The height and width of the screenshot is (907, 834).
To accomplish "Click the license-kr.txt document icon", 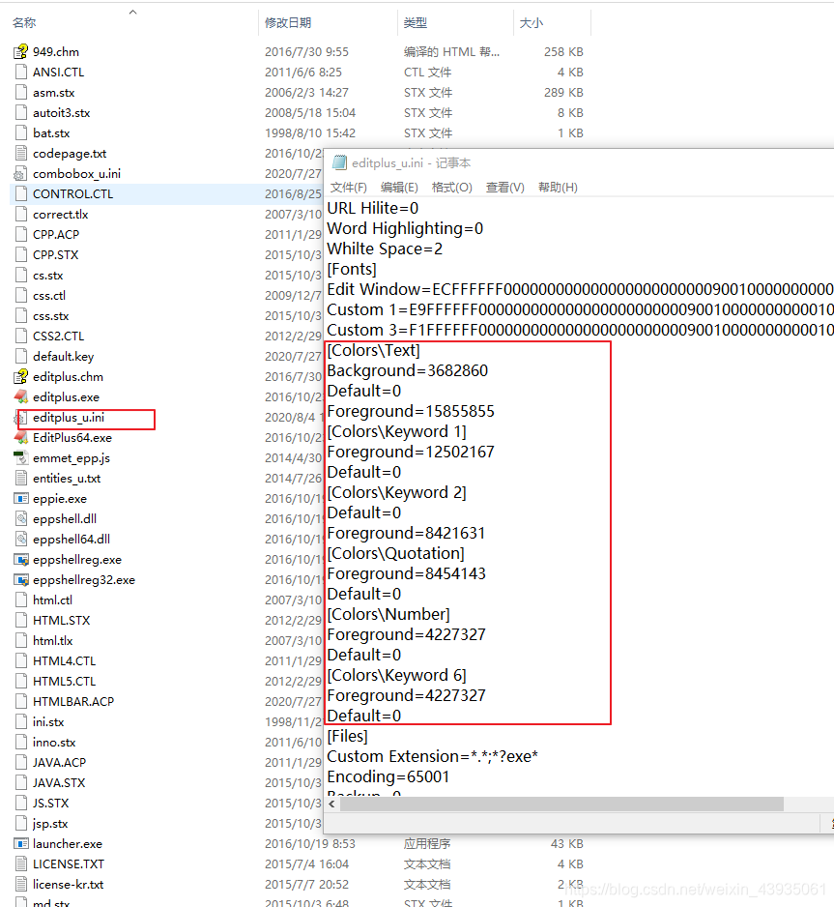I will click(21, 885).
